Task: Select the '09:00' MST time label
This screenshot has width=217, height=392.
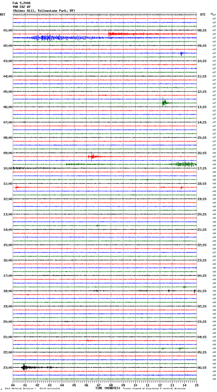Action: pyautogui.click(x=8, y=153)
